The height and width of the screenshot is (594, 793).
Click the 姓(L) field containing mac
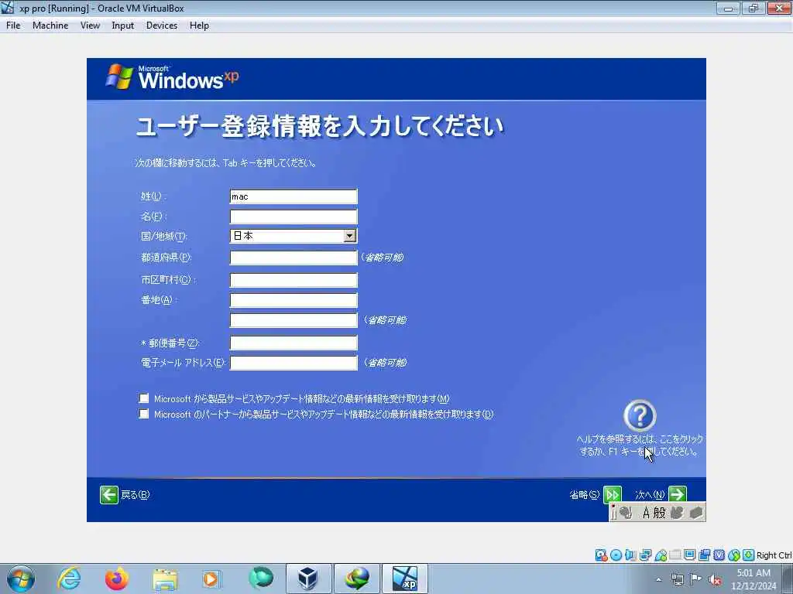point(294,196)
